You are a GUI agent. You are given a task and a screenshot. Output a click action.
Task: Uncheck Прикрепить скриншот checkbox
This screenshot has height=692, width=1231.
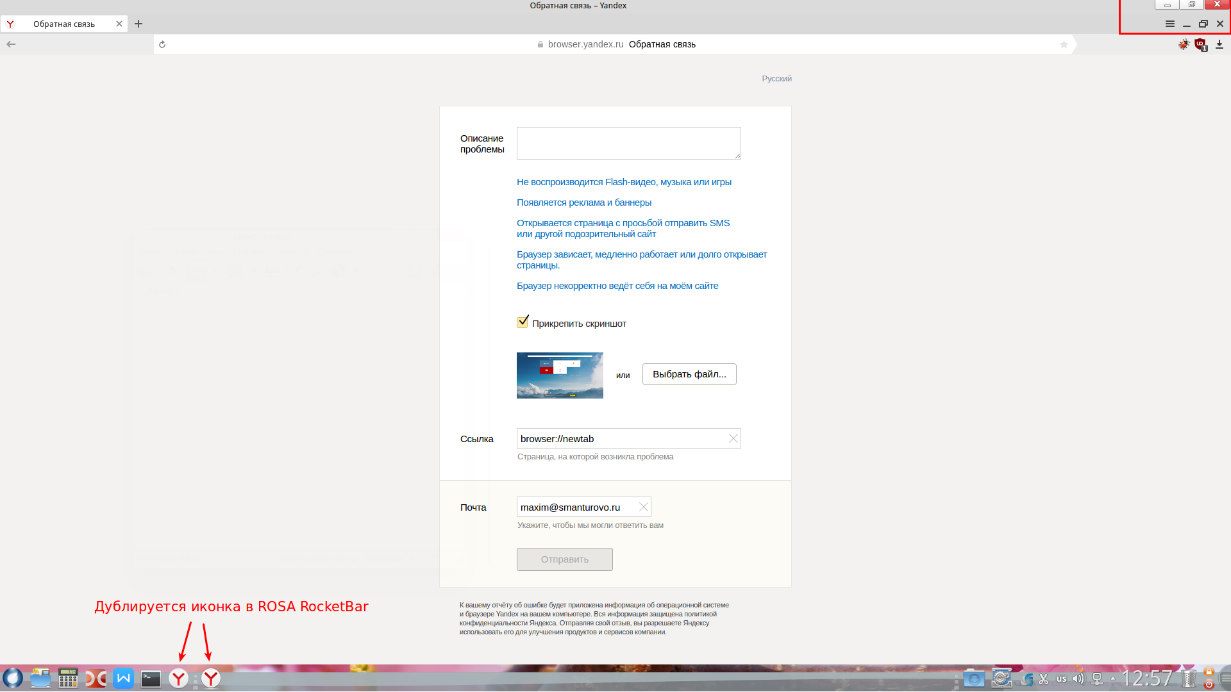(523, 322)
